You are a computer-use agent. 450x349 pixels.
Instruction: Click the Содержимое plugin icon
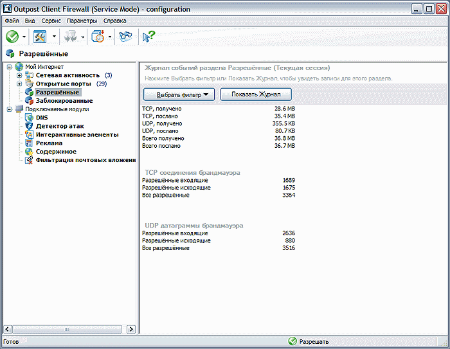click(x=29, y=152)
